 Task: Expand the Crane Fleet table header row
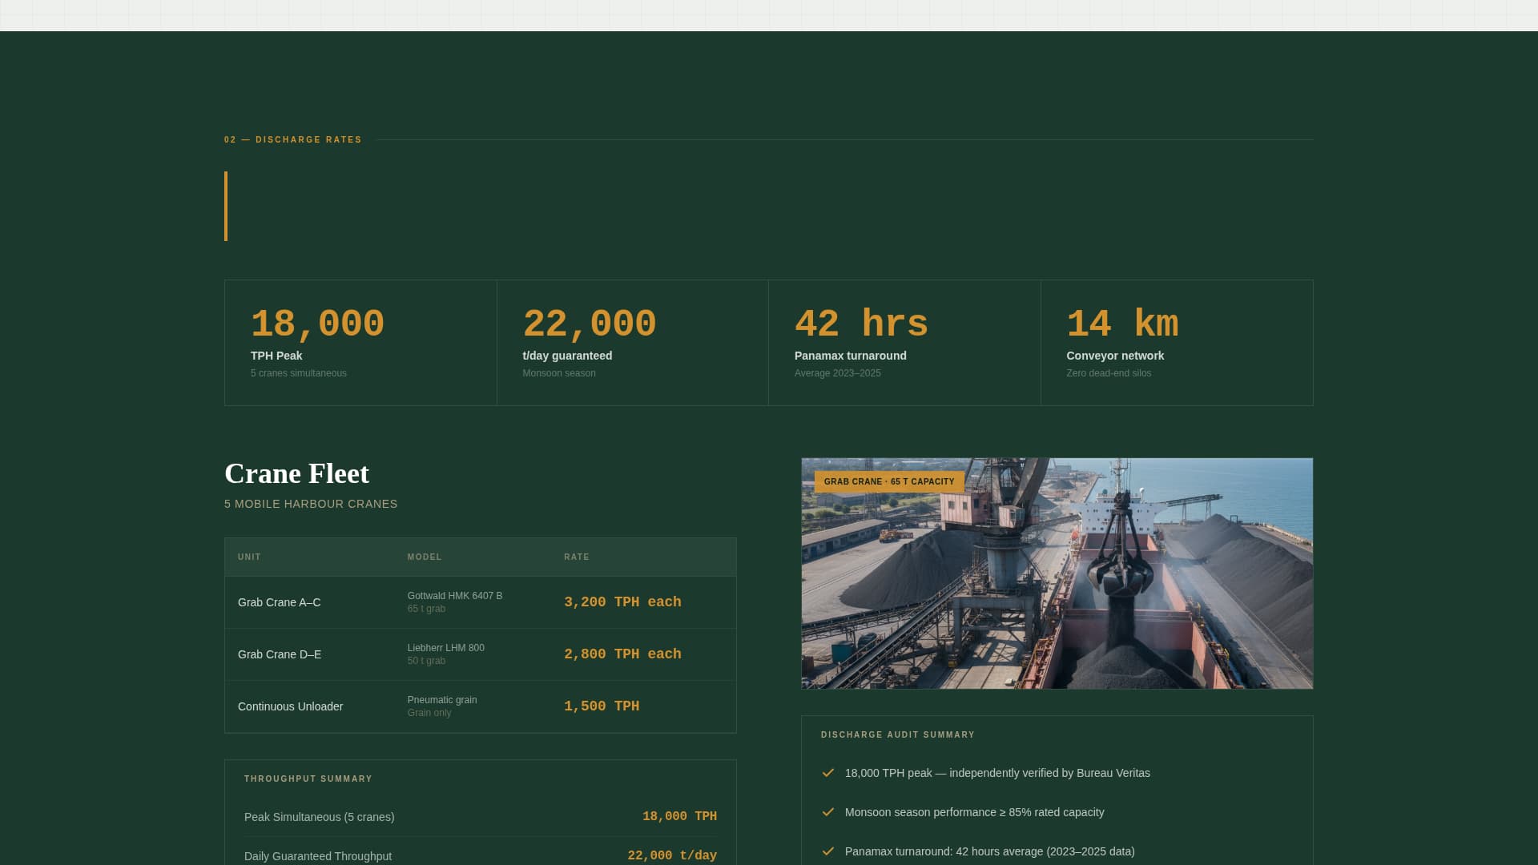480,557
